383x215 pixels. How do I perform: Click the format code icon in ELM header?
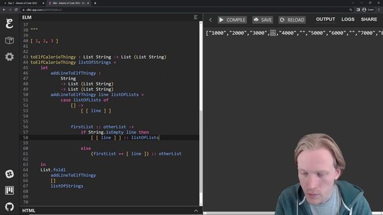point(196,17)
